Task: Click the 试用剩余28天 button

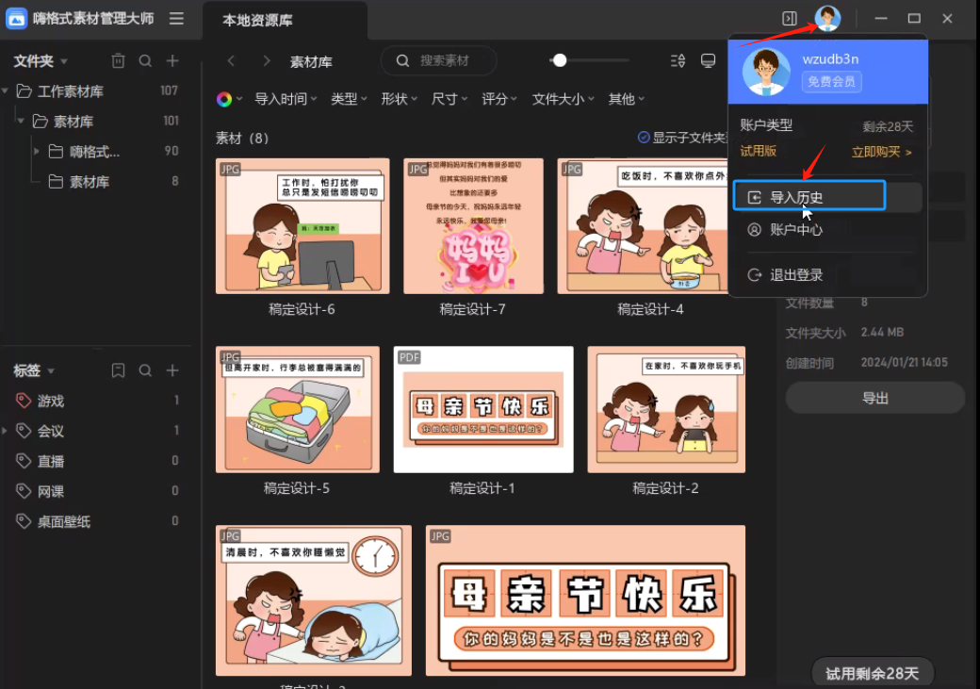Action: point(872,673)
